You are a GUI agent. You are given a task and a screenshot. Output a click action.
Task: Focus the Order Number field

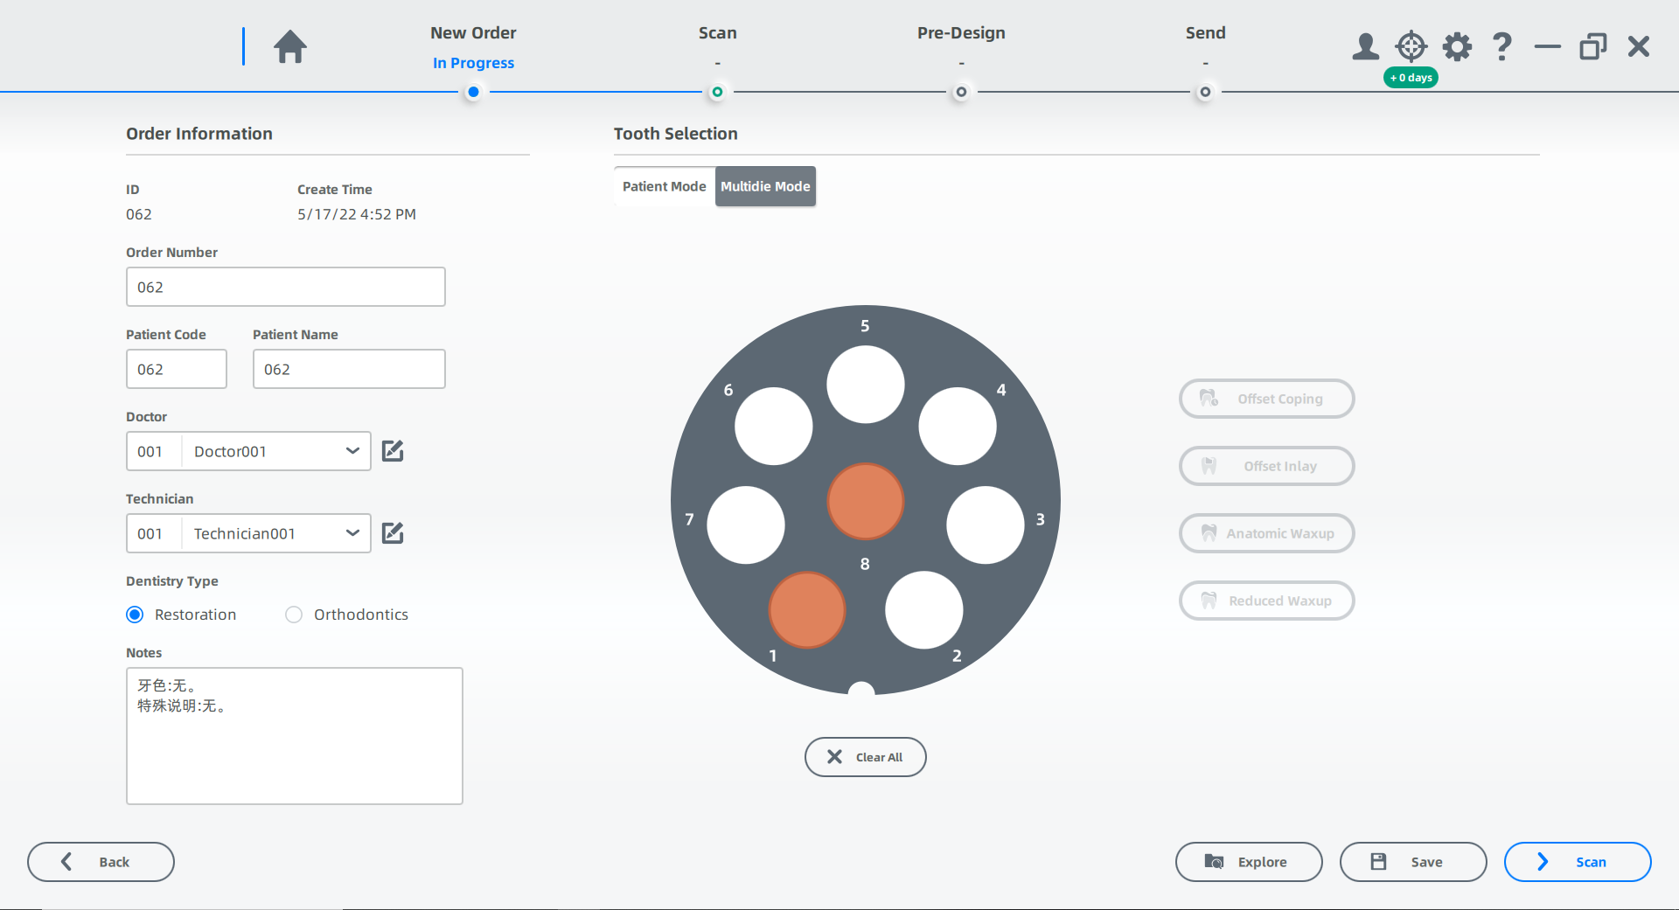point(286,287)
